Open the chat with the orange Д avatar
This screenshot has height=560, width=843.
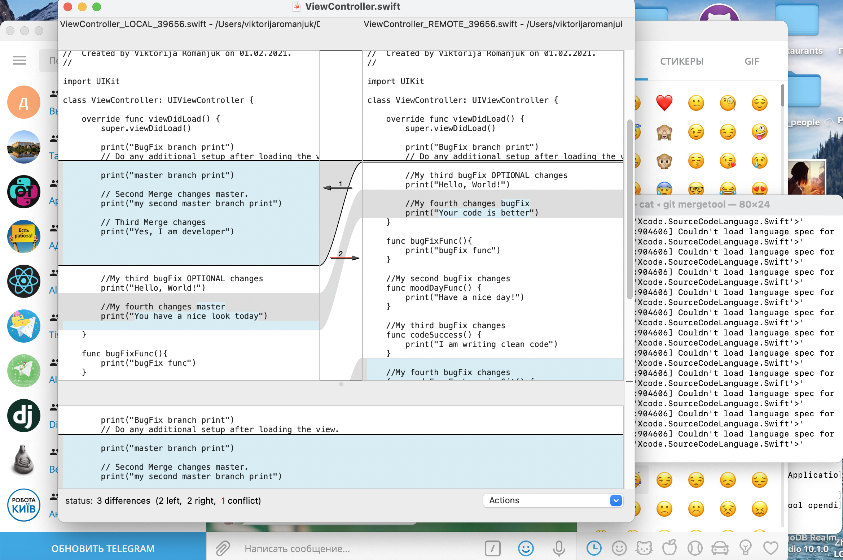pos(23,102)
